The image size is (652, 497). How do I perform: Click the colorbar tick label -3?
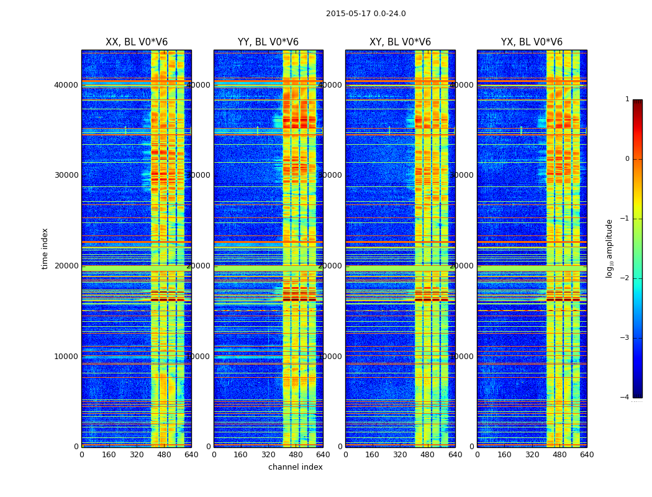[627, 338]
